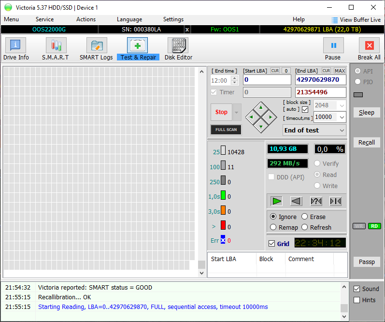The image size is (385, 322).
Task: Click the green status circle in titlebar
Action: pos(8,7)
